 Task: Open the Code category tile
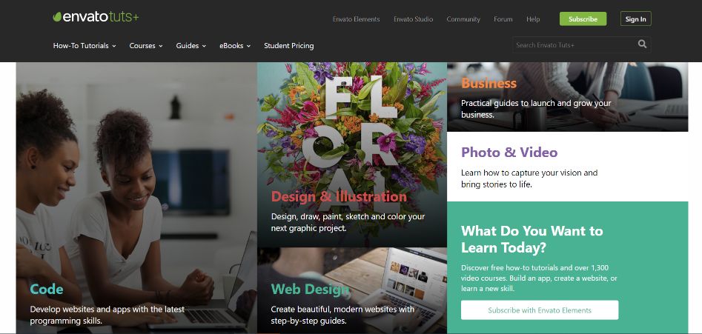pyautogui.click(x=136, y=198)
